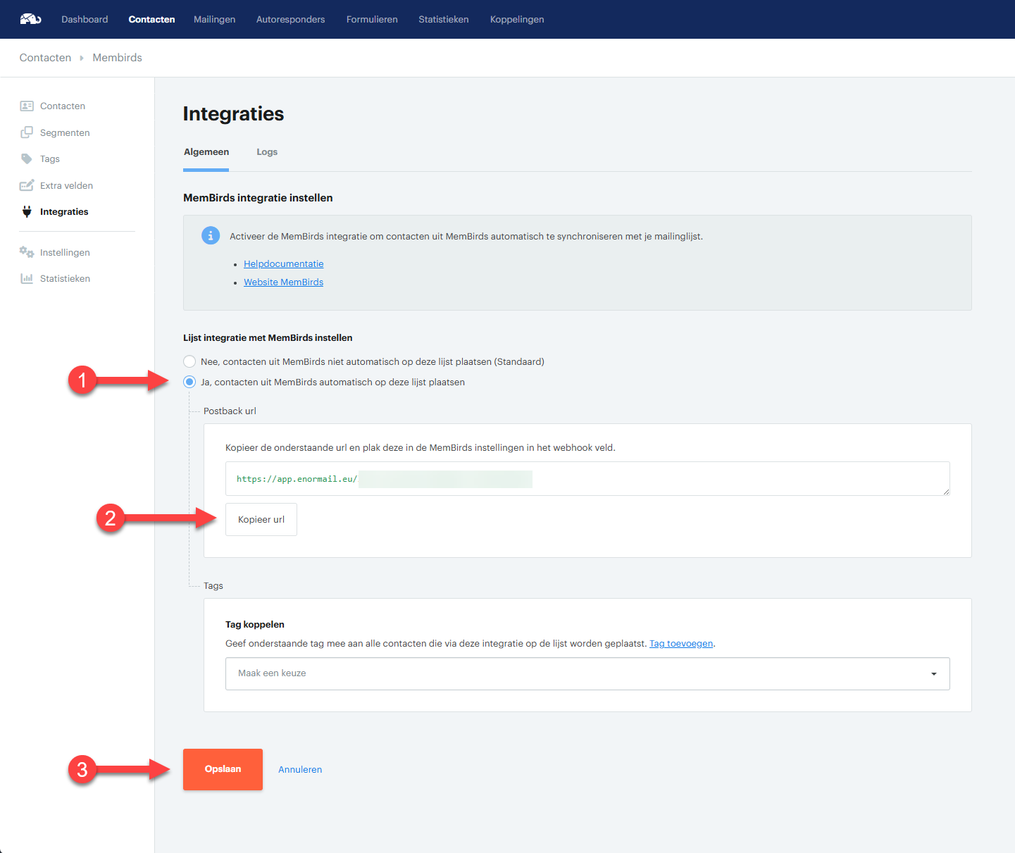Viewport: 1015px width, 853px height.
Task: Open the Helpdocumentatie link
Action: pos(284,263)
